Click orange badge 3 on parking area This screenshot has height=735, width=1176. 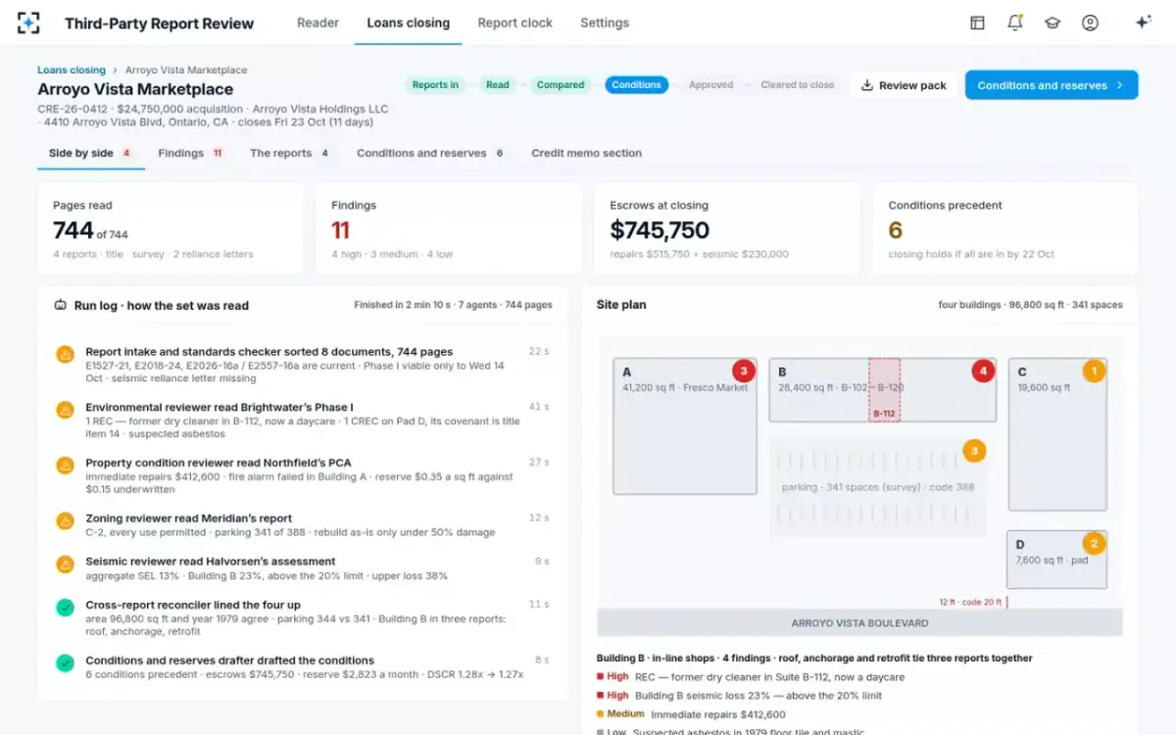click(974, 451)
